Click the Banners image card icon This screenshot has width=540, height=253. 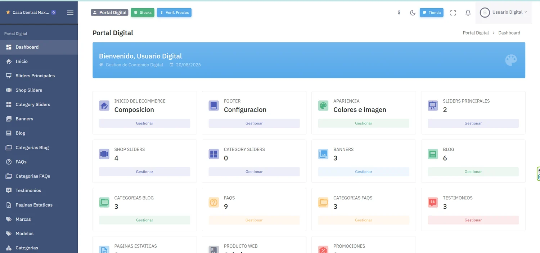323,154
